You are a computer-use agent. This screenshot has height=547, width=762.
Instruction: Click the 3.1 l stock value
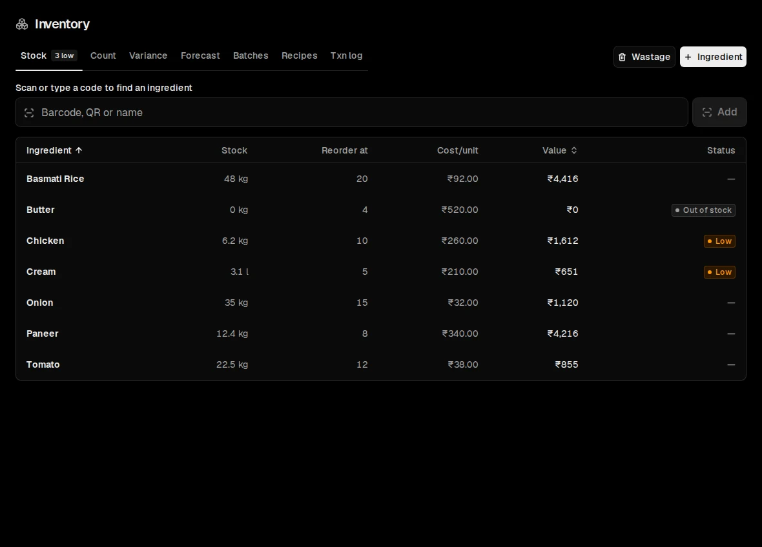(239, 272)
